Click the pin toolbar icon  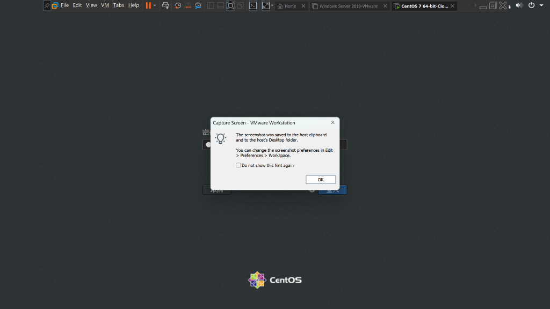tap(47, 5)
